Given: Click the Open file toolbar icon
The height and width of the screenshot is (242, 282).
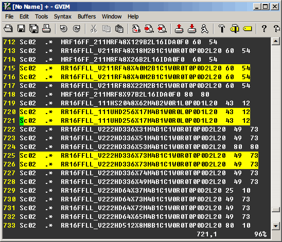Looking at the screenshot, I should [8, 29].
